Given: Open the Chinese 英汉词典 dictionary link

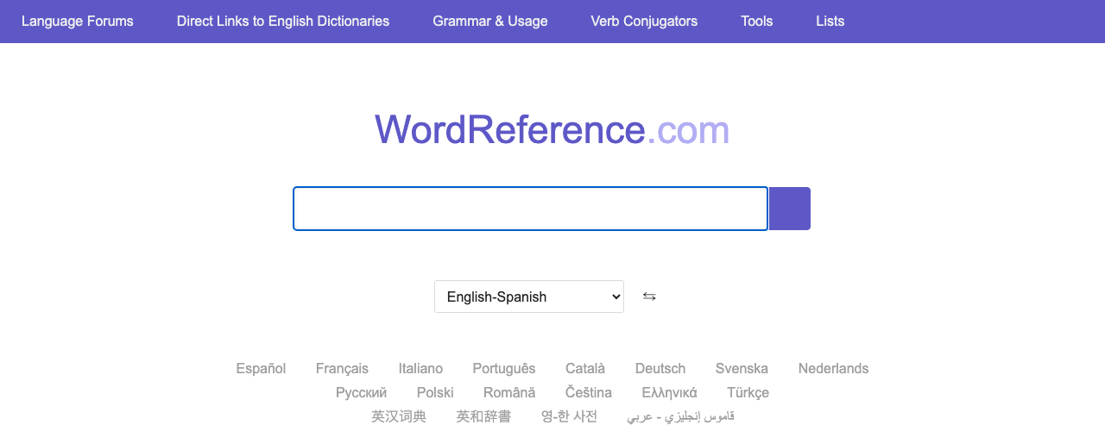Looking at the screenshot, I should pos(399,416).
